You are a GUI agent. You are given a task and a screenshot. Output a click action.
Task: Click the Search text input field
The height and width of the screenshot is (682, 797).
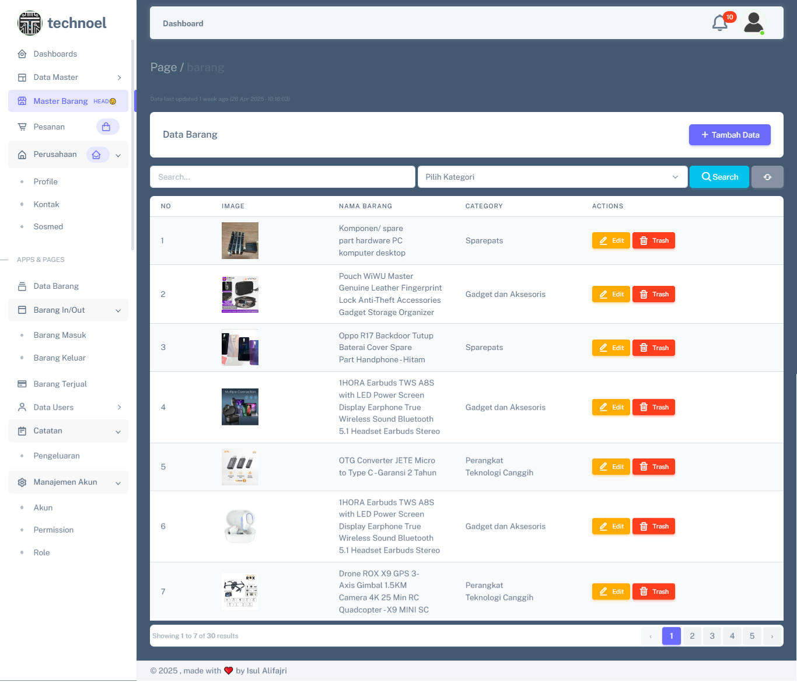point(282,177)
